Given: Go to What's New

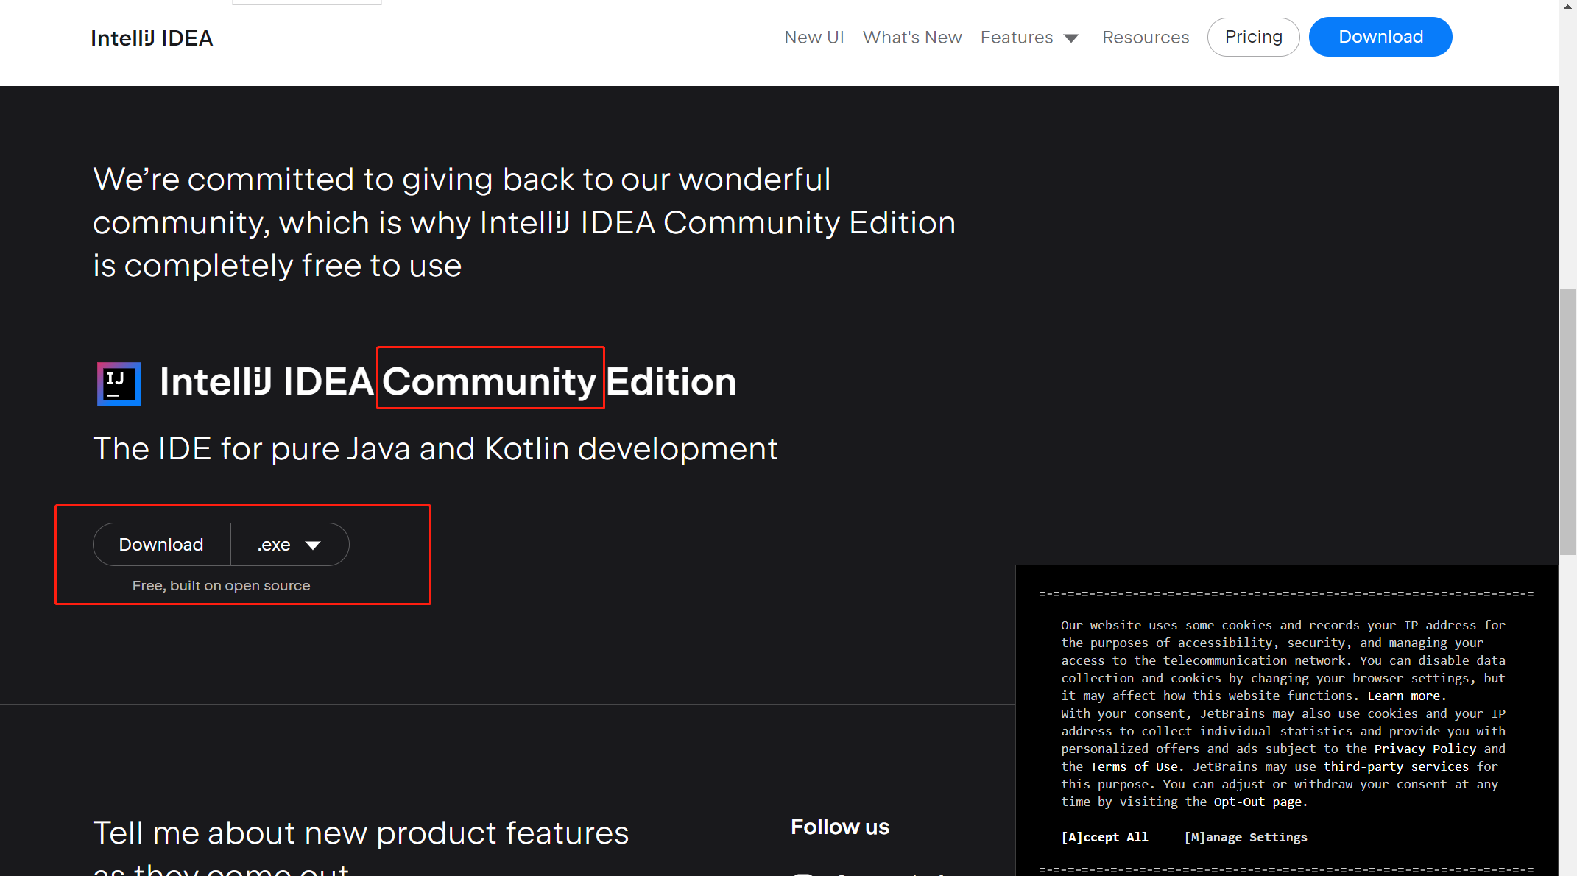Looking at the screenshot, I should [911, 38].
